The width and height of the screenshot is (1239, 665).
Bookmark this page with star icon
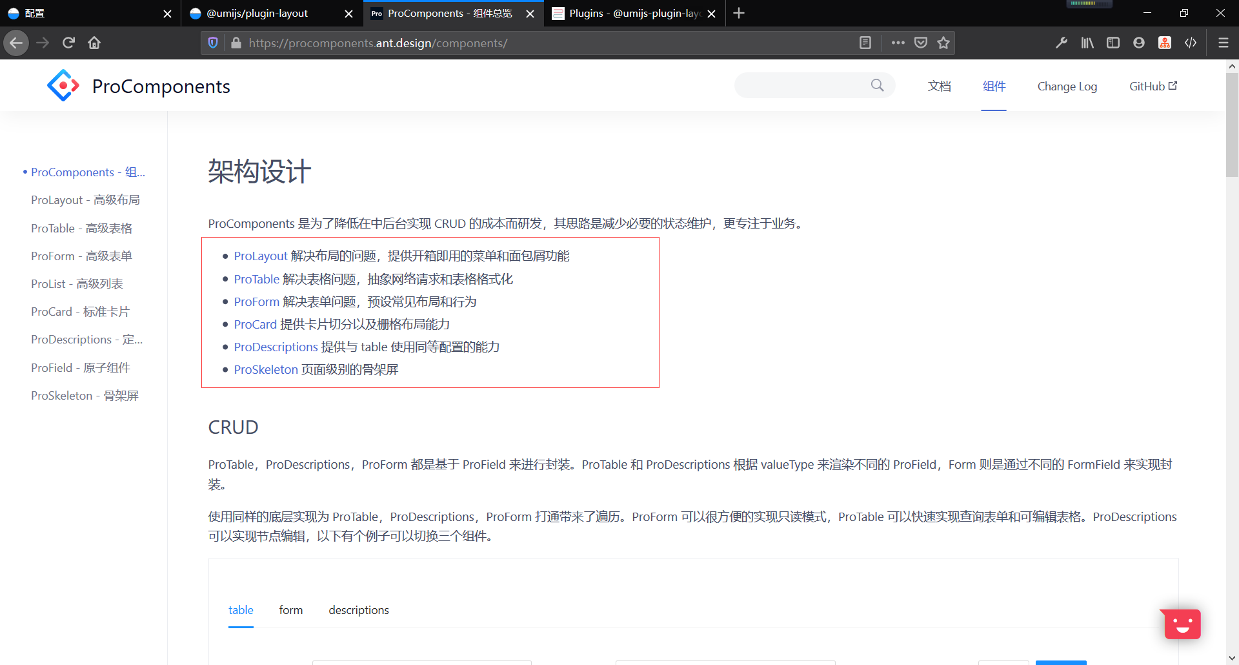943,43
